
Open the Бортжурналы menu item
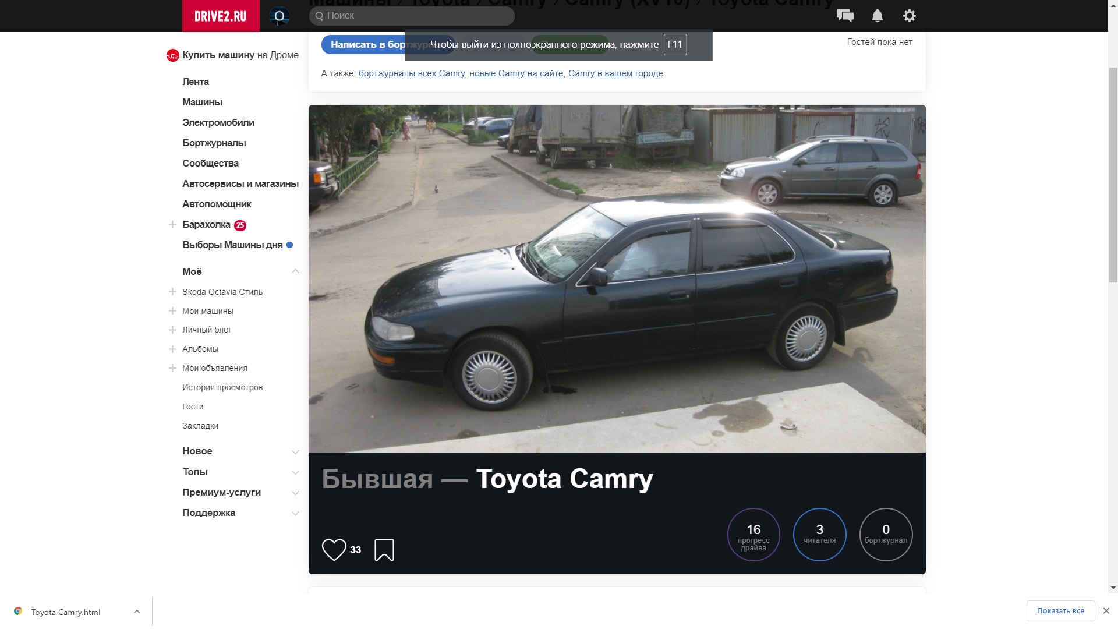point(214,143)
